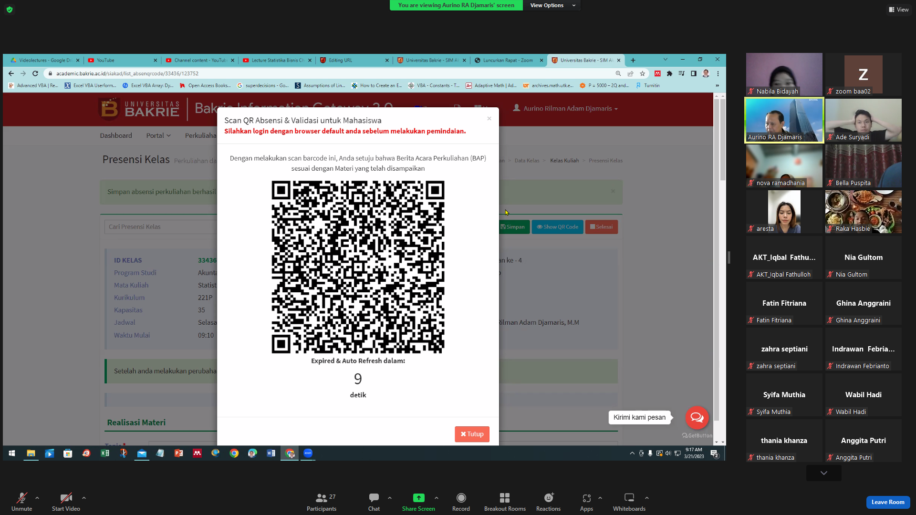The image size is (916, 515).
Task: Open File Explorer from the taskbar
Action: [x=31, y=453]
